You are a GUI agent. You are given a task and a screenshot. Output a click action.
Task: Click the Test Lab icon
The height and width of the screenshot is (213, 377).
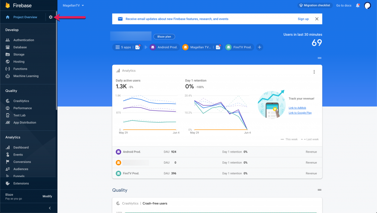pyautogui.click(x=8, y=115)
